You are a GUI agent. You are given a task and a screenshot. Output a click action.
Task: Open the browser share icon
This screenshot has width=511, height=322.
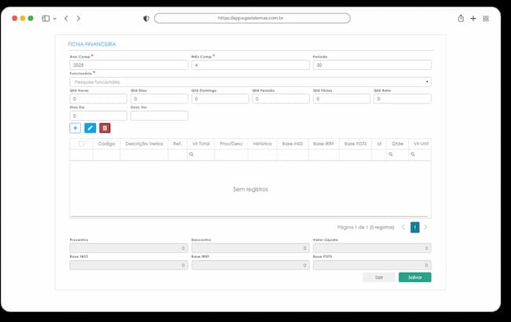pos(461,18)
